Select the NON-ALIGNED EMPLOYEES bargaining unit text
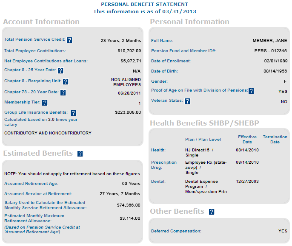Screen dimensions: 292x246 click(x=126, y=82)
